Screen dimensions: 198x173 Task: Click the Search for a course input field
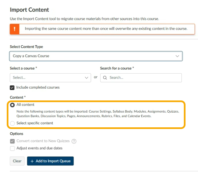[141, 78]
